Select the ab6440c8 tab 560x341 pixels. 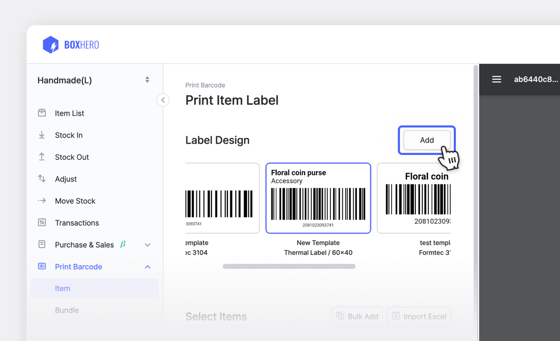click(536, 79)
